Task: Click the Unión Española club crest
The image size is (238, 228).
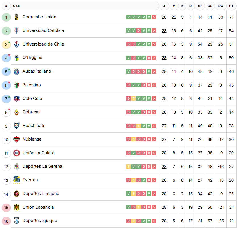Action: pyautogui.click(x=16, y=207)
